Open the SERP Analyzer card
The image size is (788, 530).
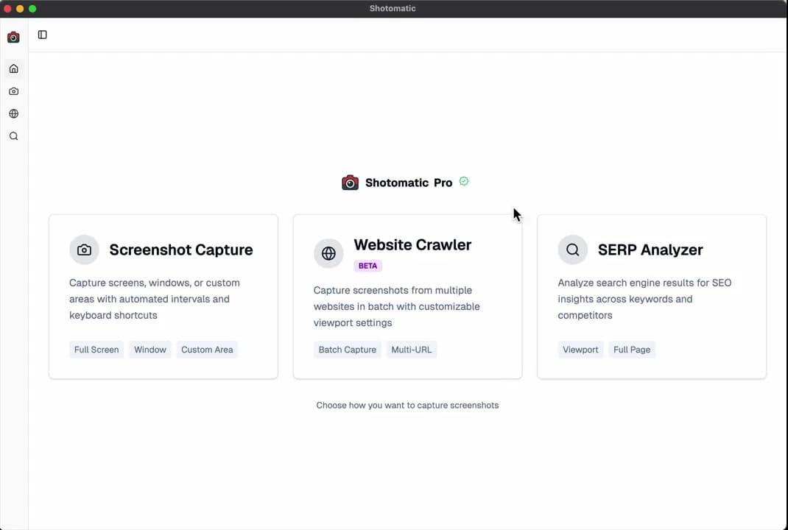651,296
